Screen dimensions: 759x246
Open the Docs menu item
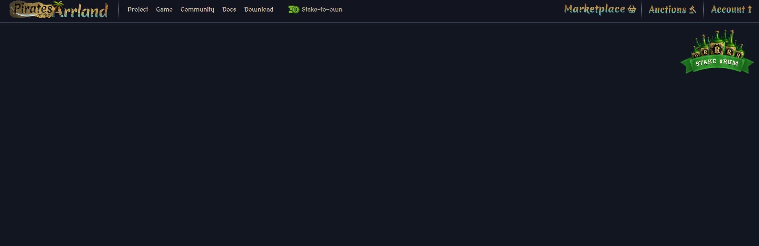(x=229, y=9)
